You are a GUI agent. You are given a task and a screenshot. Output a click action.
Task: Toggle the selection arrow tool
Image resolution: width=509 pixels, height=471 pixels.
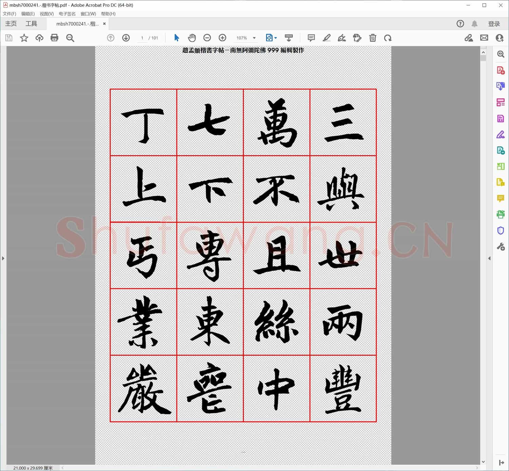(x=176, y=38)
